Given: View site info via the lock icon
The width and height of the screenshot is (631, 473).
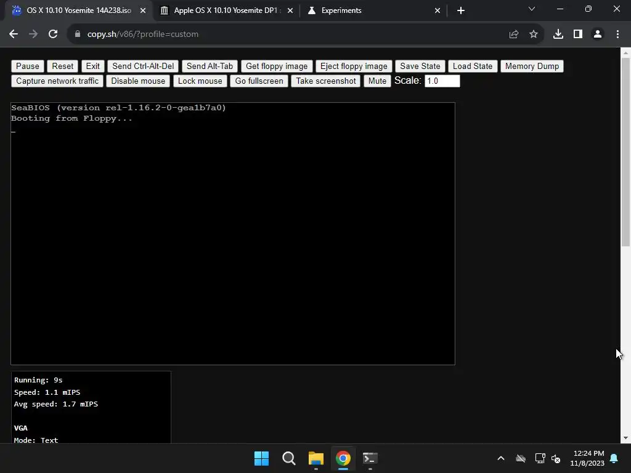Looking at the screenshot, I should point(77,34).
